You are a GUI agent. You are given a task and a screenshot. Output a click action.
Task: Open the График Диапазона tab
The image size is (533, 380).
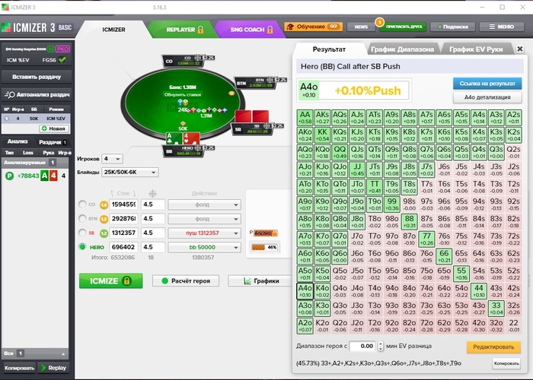coord(402,49)
